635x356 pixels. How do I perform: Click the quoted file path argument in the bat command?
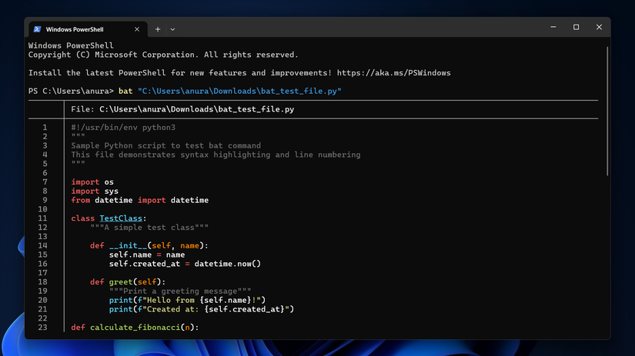[x=239, y=91]
